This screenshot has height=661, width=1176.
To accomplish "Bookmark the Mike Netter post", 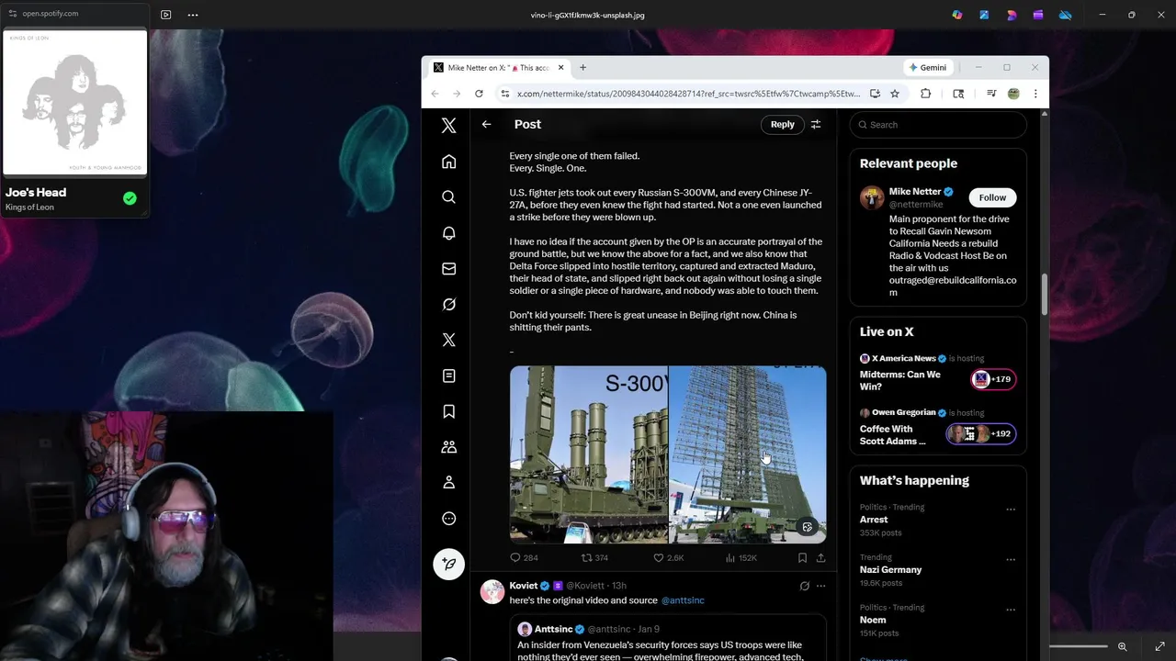I will coord(802,557).
